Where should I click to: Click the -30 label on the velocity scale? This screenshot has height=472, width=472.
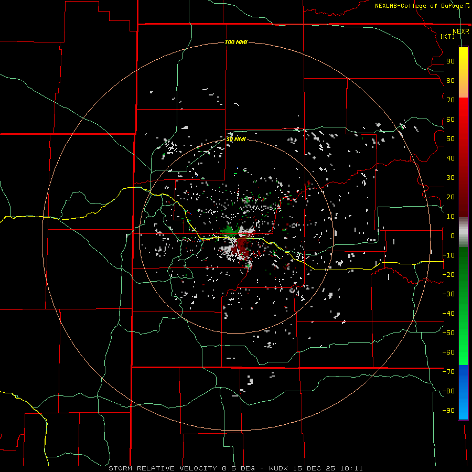(x=448, y=294)
